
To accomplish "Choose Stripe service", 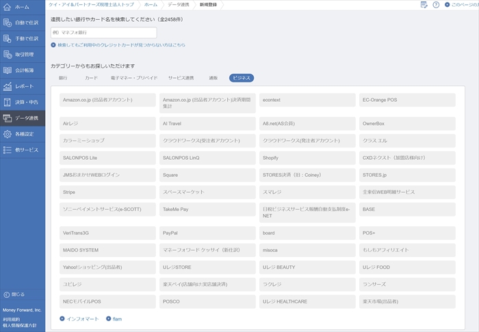I will (x=107, y=192).
